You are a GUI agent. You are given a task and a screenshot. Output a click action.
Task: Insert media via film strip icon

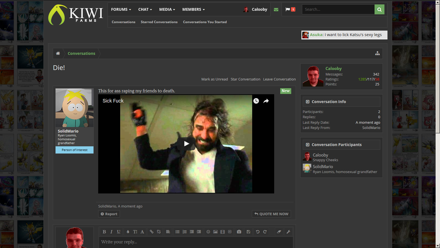(x=222, y=232)
